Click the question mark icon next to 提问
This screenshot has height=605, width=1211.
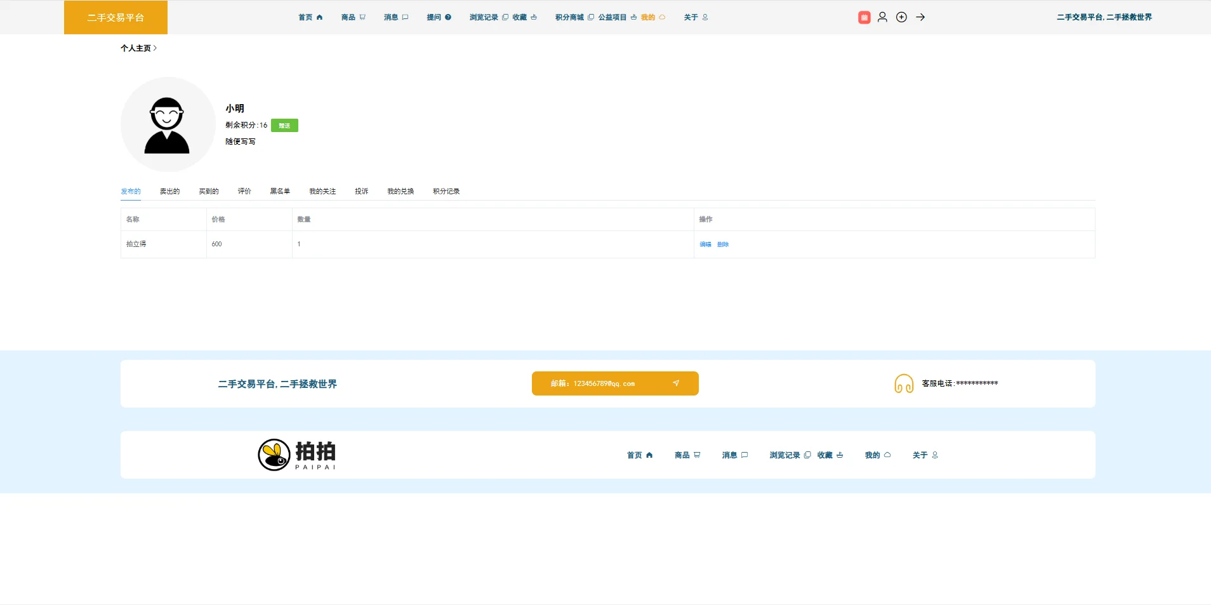tap(449, 17)
